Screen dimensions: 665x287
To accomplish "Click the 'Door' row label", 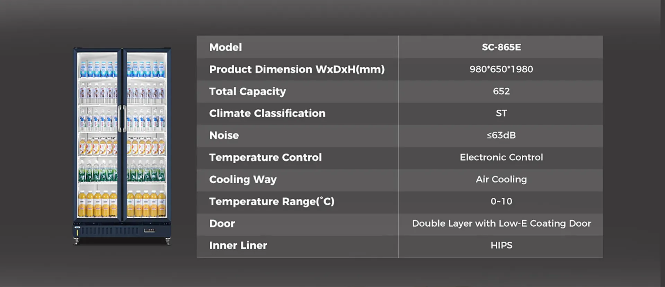I will coord(222,224).
